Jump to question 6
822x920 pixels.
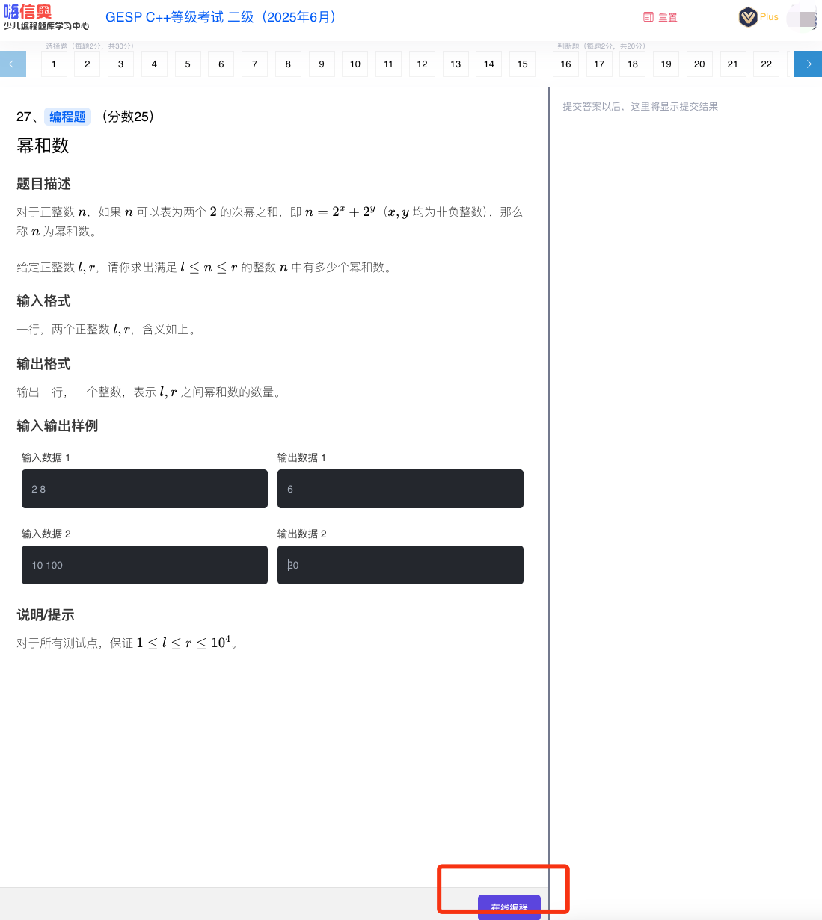[x=221, y=64]
